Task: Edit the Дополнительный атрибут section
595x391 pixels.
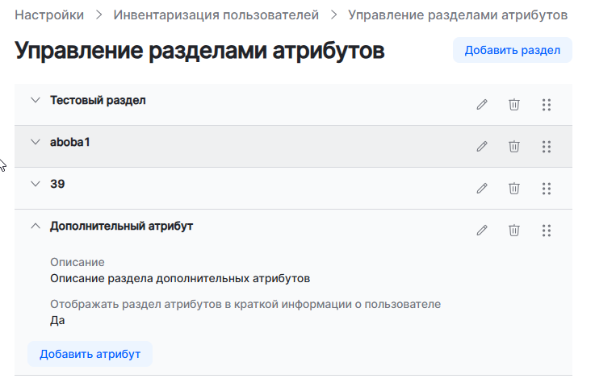Action: pos(482,230)
